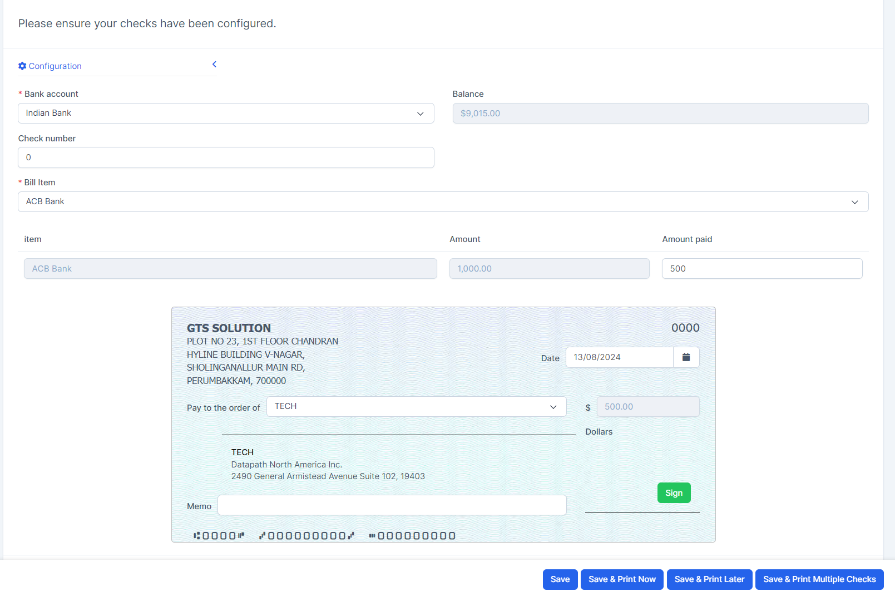Expand the Bill Item dropdown
Screen dimensions: 895x596
point(443,201)
